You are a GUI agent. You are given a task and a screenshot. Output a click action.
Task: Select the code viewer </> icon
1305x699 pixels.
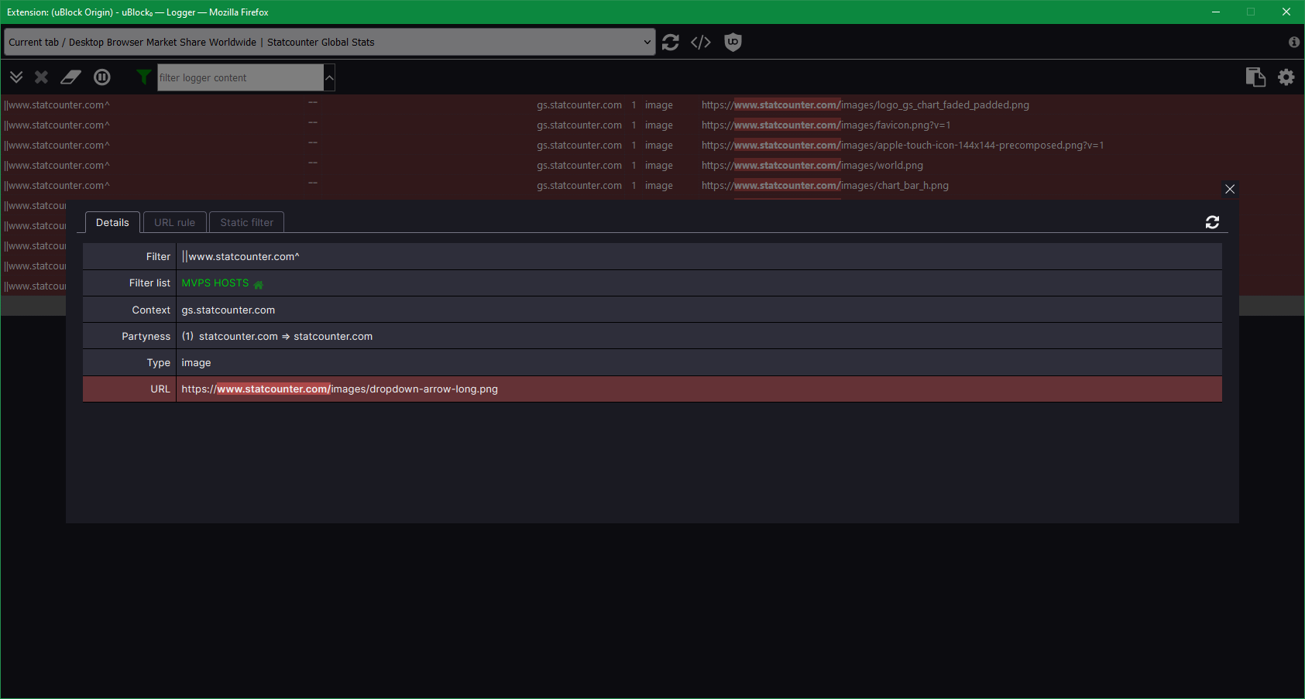click(x=701, y=42)
